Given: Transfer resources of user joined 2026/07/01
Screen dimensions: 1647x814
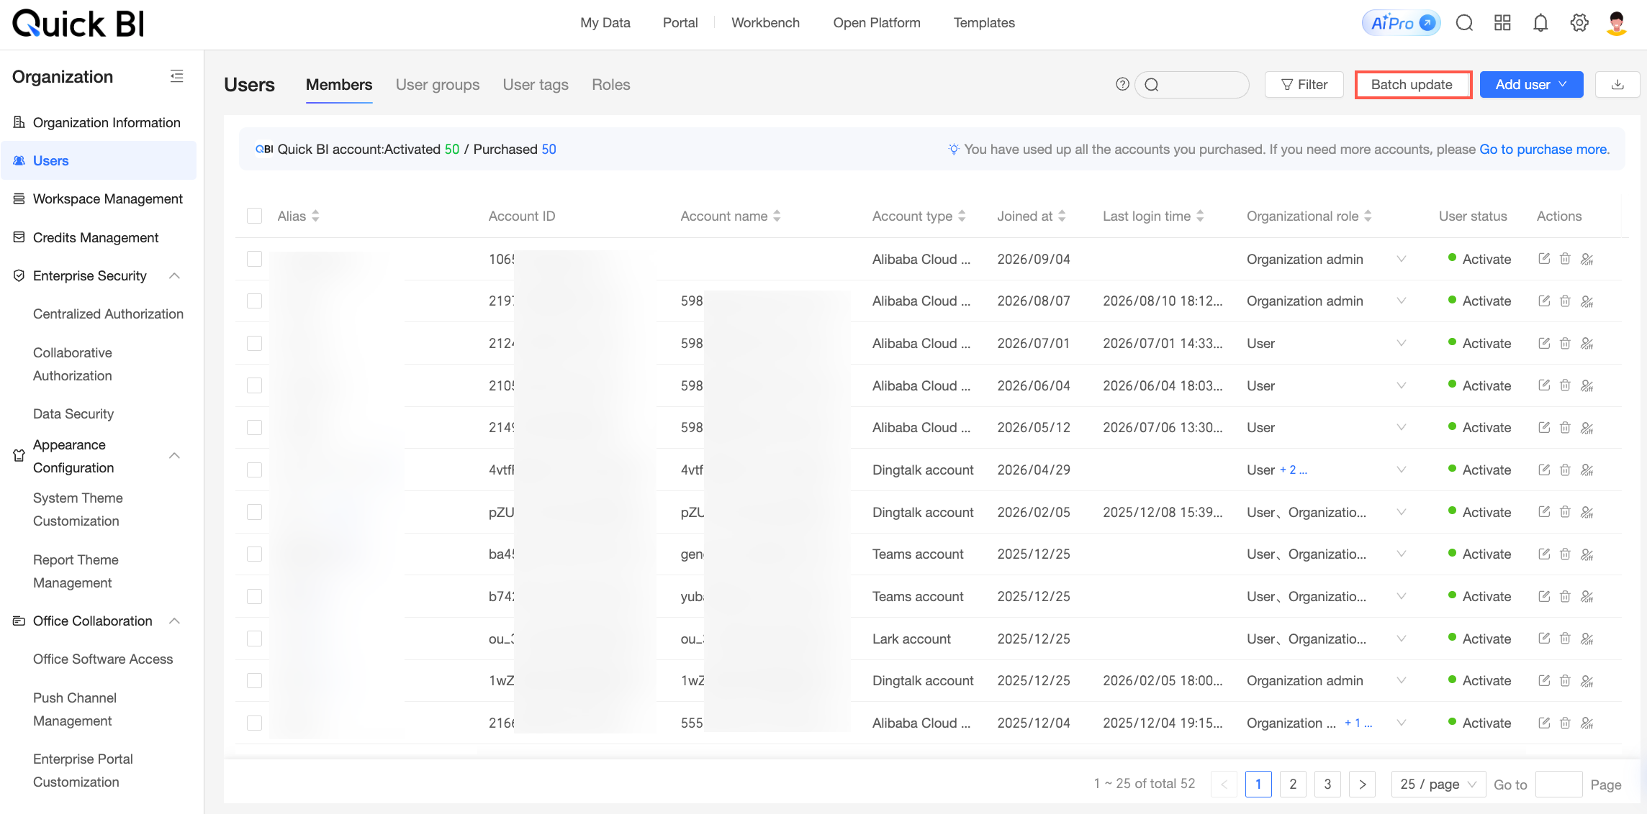Looking at the screenshot, I should 1587,343.
